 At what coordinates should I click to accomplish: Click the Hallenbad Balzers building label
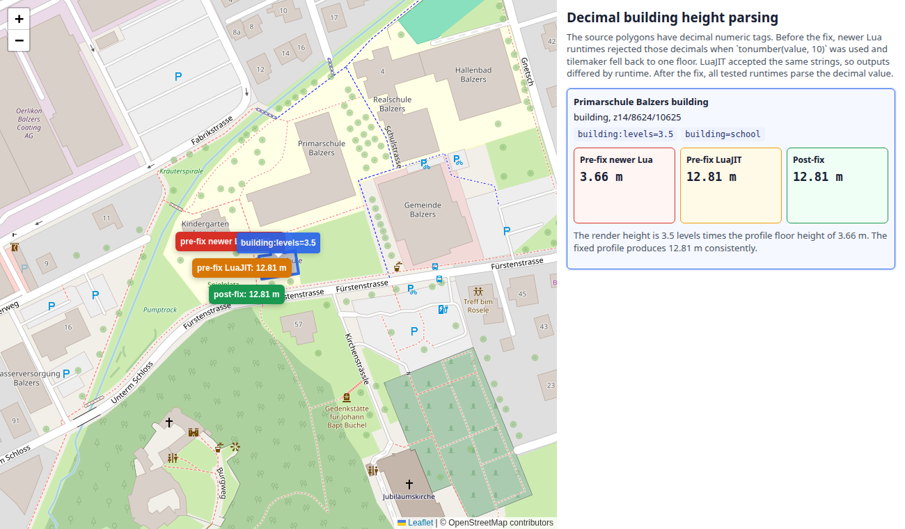[473, 74]
